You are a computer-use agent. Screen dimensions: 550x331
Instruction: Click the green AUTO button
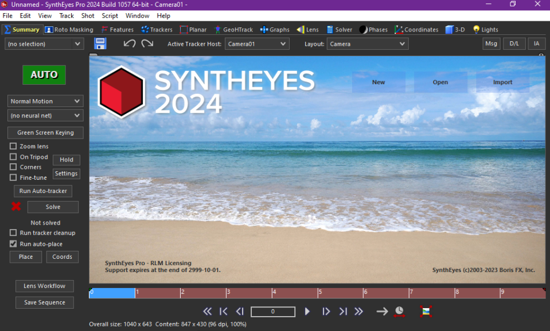(x=44, y=74)
